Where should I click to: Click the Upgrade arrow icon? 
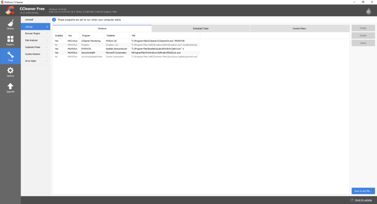click(x=10, y=87)
